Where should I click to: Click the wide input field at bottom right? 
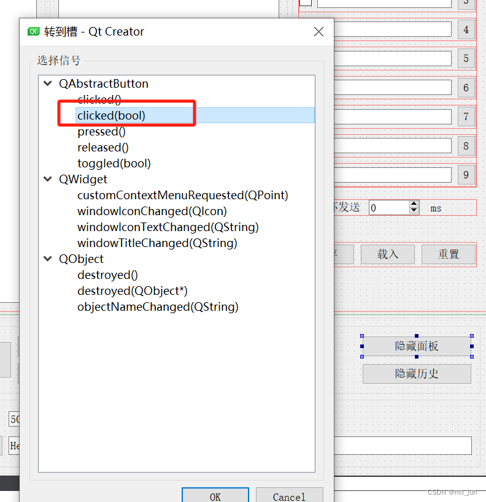point(403,446)
